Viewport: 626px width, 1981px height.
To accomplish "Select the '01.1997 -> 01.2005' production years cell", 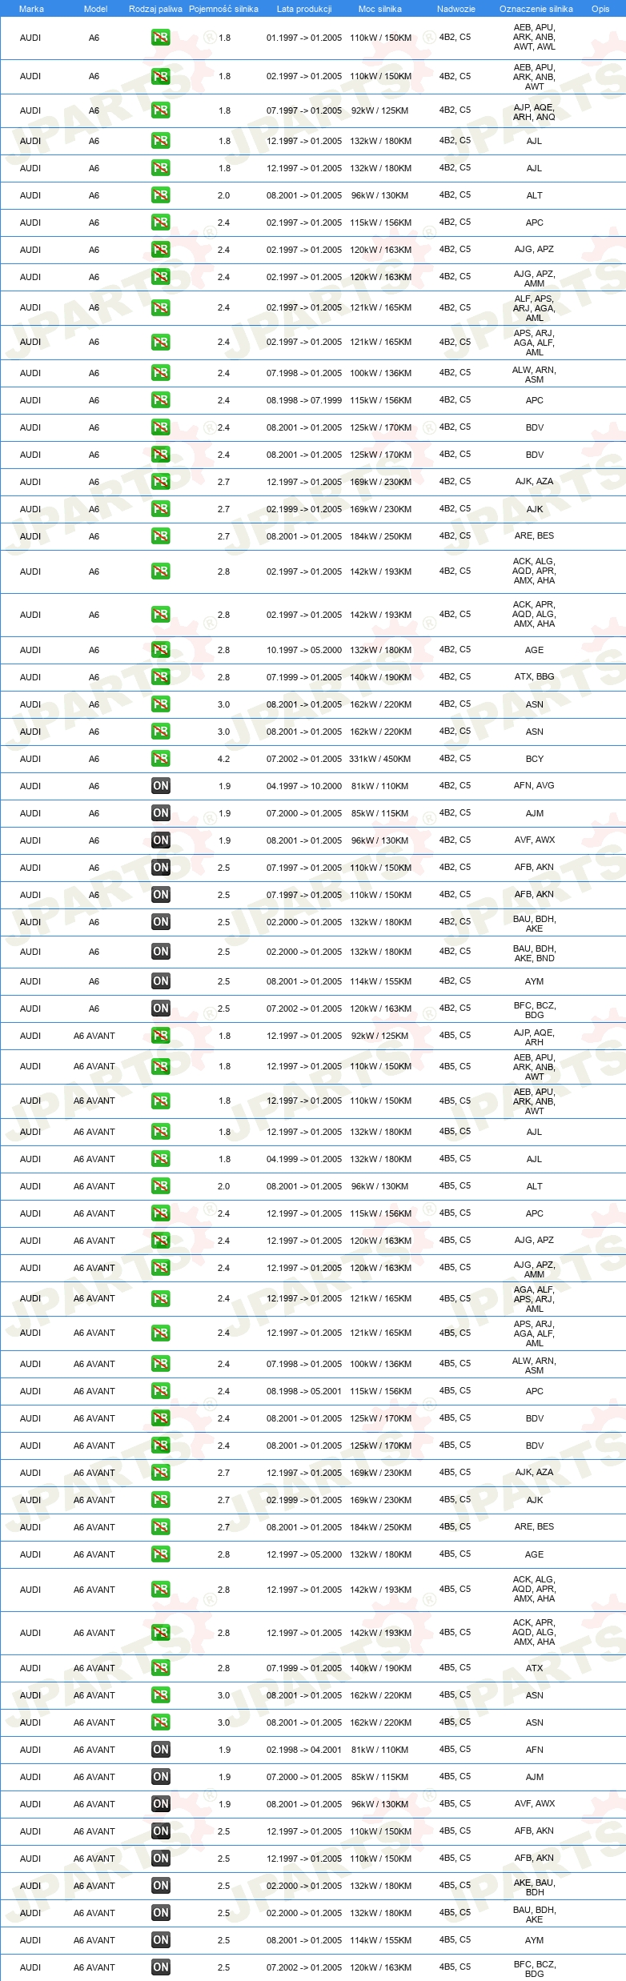I will click(x=304, y=38).
